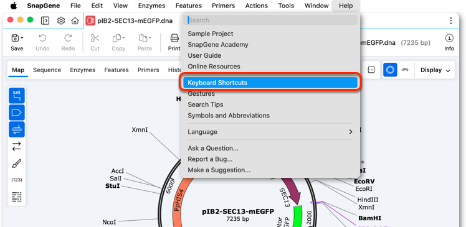
Task: Click the Cut scissors icon
Action: pos(95,38)
